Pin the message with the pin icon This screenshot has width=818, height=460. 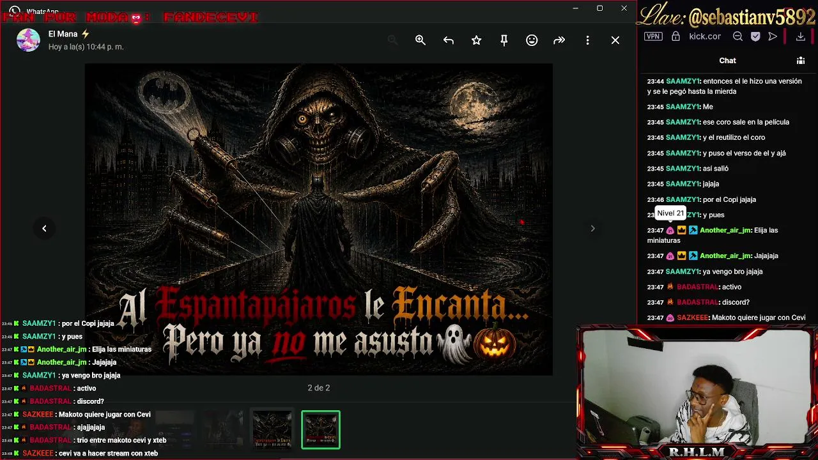pos(504,40)
